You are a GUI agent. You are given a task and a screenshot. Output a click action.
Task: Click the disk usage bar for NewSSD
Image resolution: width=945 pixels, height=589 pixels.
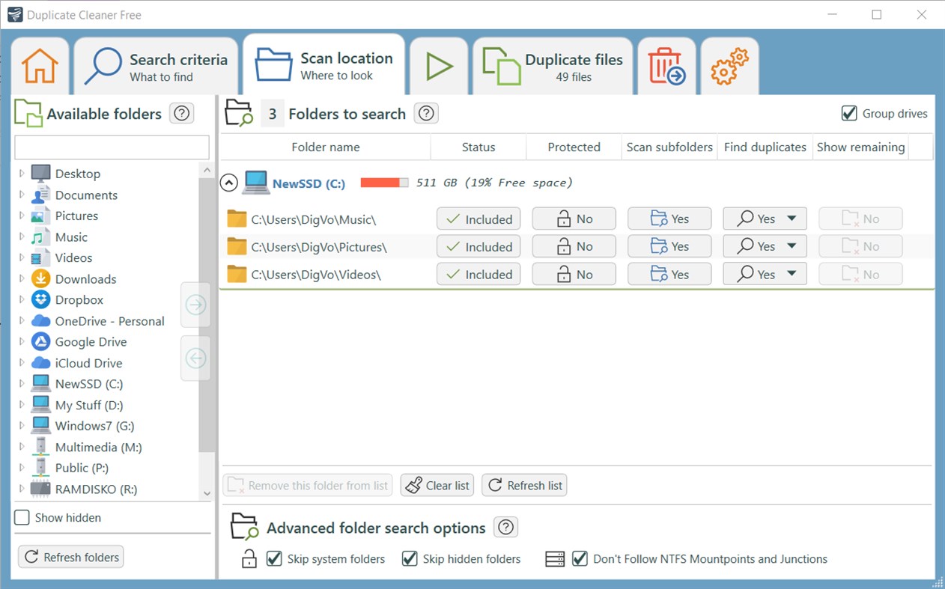point(383,181)
